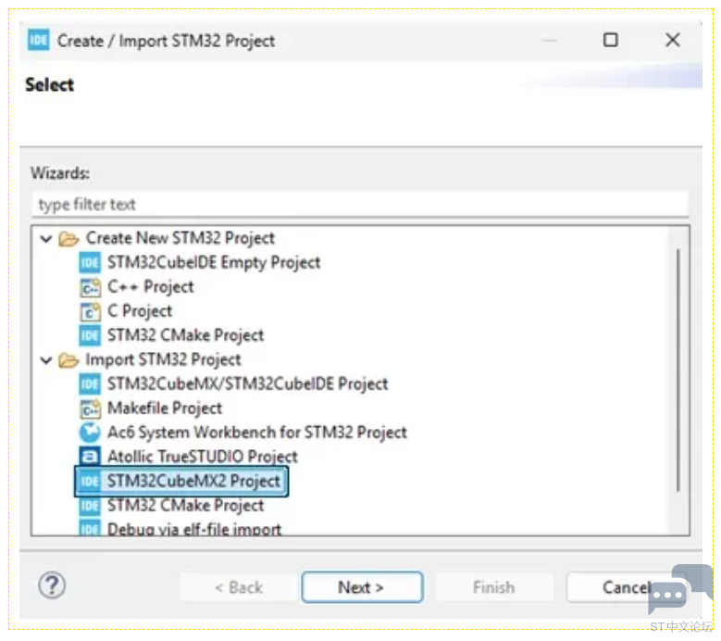The height and width of the screenshot is (641, 721).
Task: Select the Makefile Project entry
Action: [165, 408]
